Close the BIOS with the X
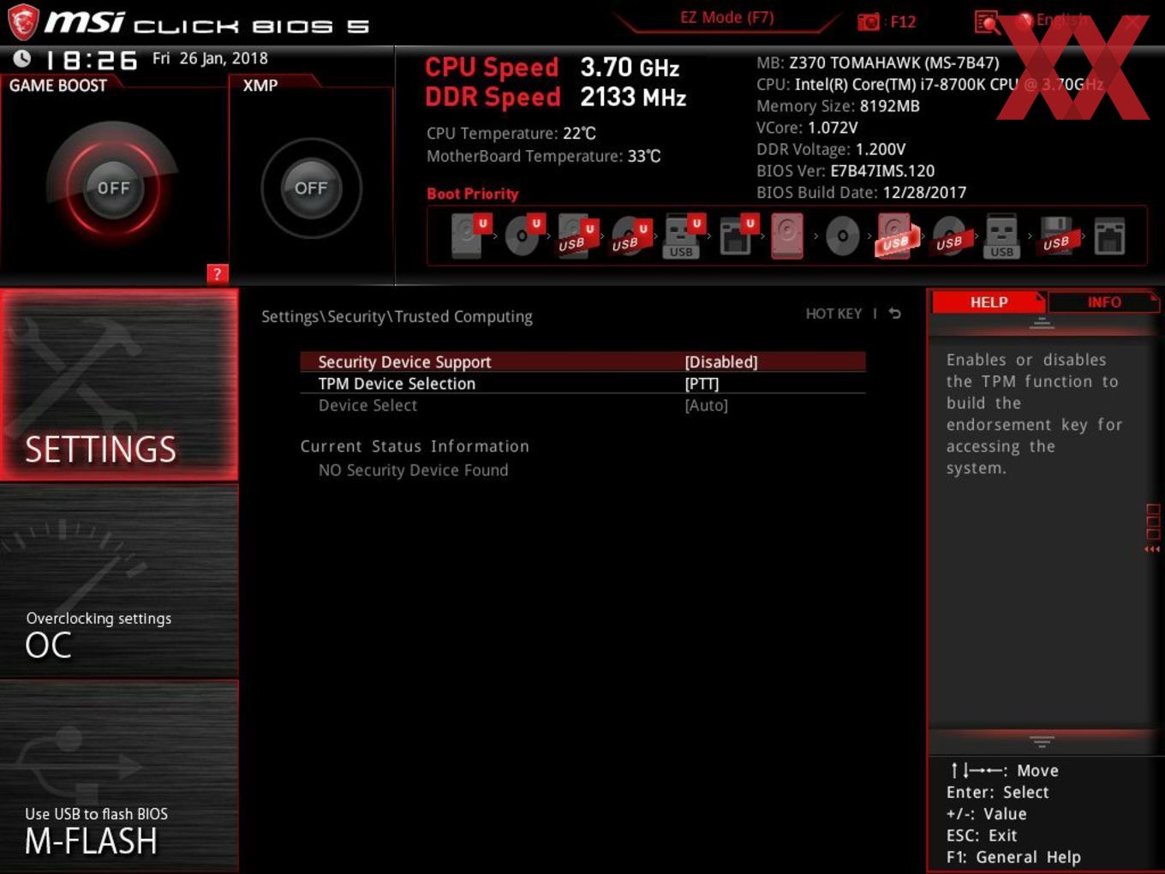This screenshot has height=874, width=1165. pos(1132,22)
